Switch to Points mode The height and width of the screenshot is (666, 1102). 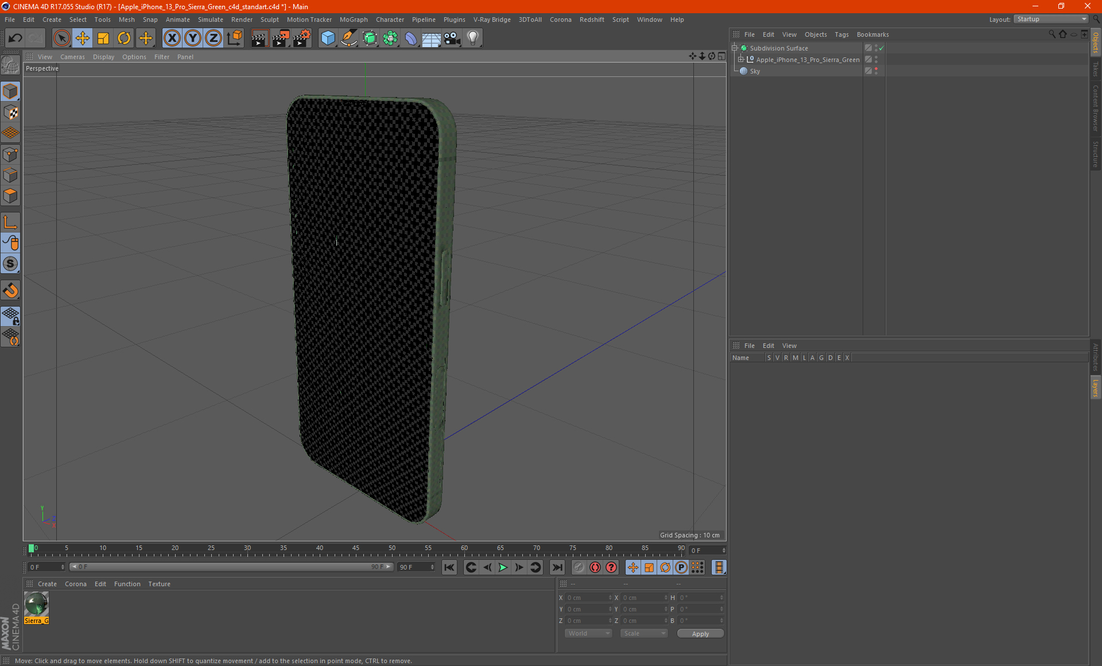coord(10,154)
